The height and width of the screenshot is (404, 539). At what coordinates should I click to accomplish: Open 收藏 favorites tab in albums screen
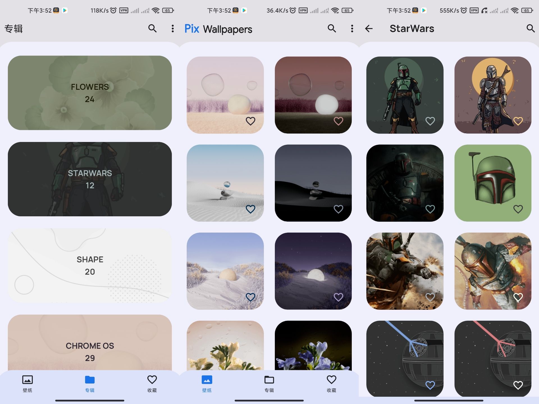(152, 384)
